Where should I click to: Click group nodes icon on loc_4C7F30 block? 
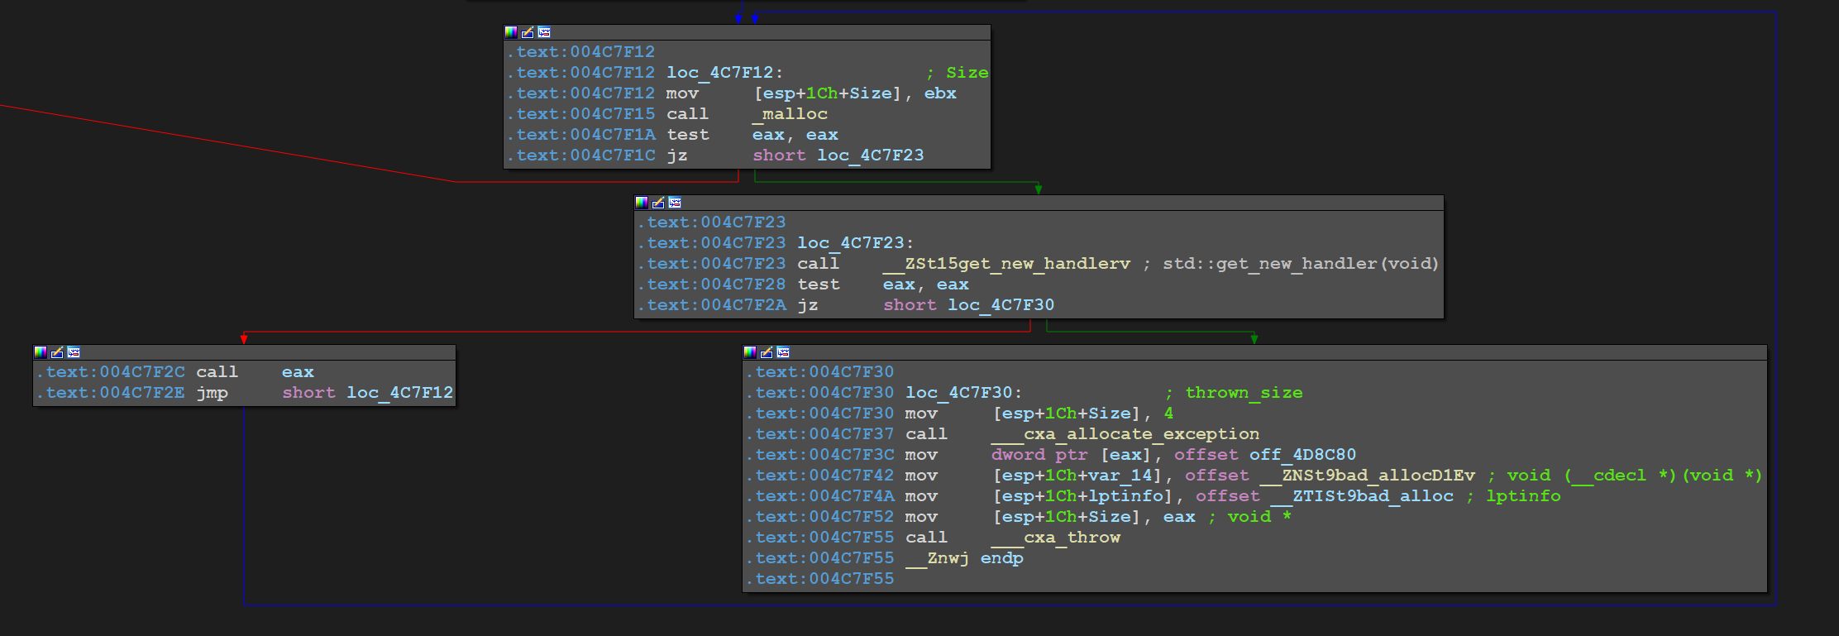(783, 352)
